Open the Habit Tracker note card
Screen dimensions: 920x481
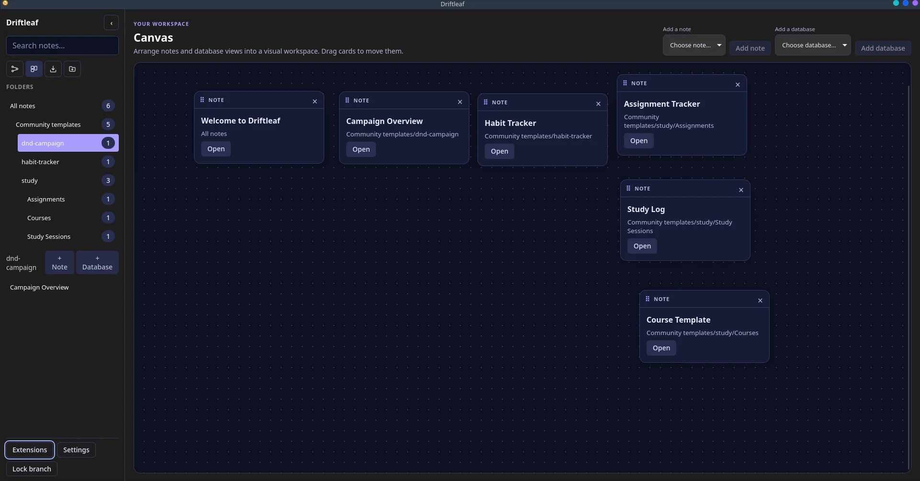point(500,151)
